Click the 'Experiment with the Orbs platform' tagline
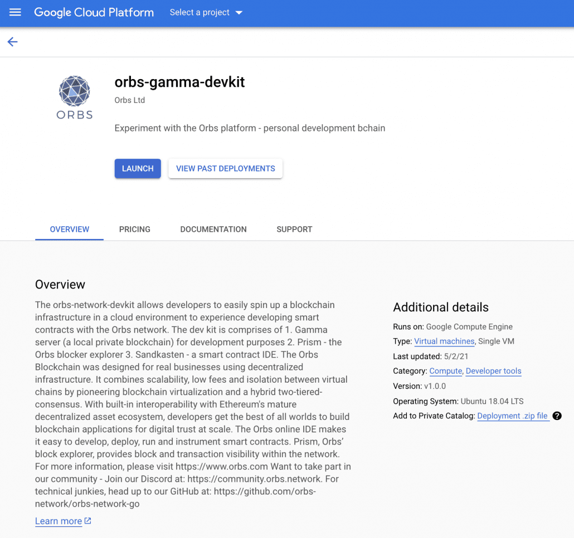Screen dimensions: 574x538 250,129
